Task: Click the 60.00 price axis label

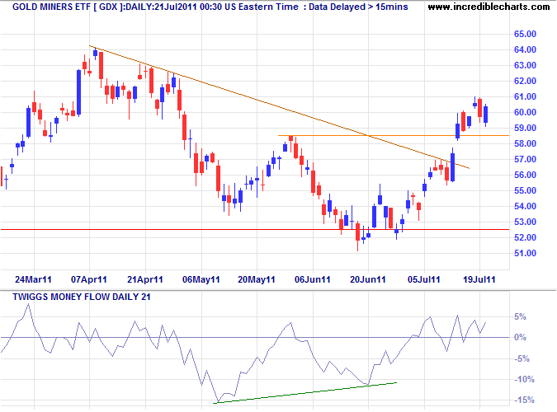Action: [525, 112]
